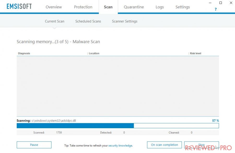This screenshot has width=235, height=153.
Task: Open the Overview tab
Action: point(54,7)
